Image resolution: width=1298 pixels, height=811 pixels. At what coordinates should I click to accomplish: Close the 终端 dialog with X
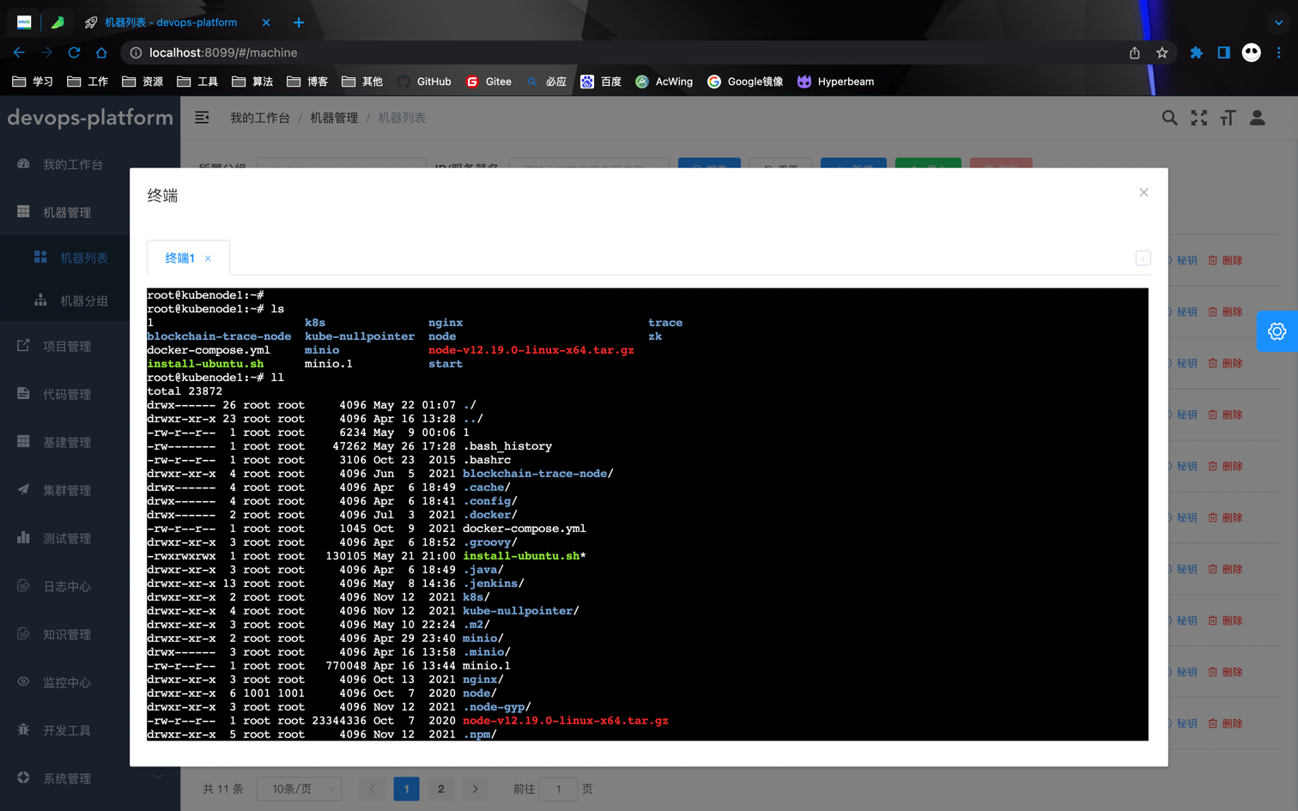1143,192
